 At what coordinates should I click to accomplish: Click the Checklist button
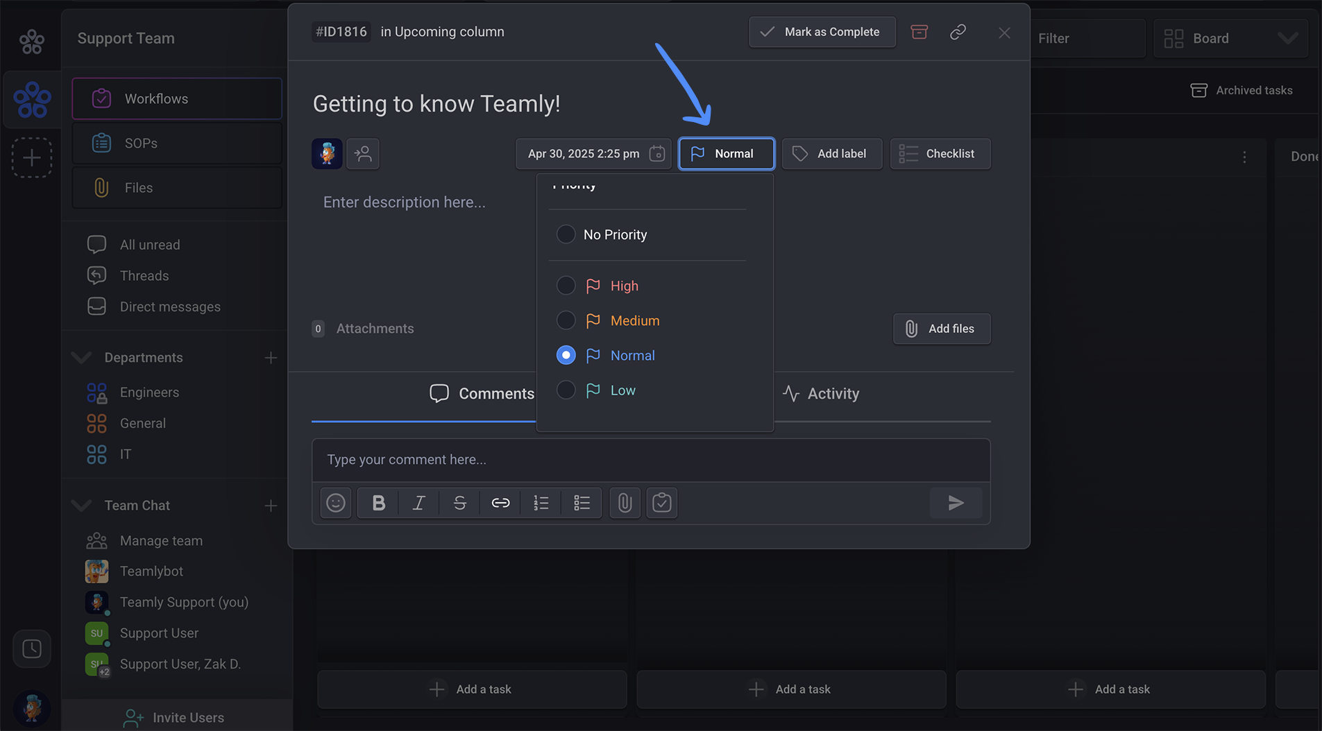940,153
